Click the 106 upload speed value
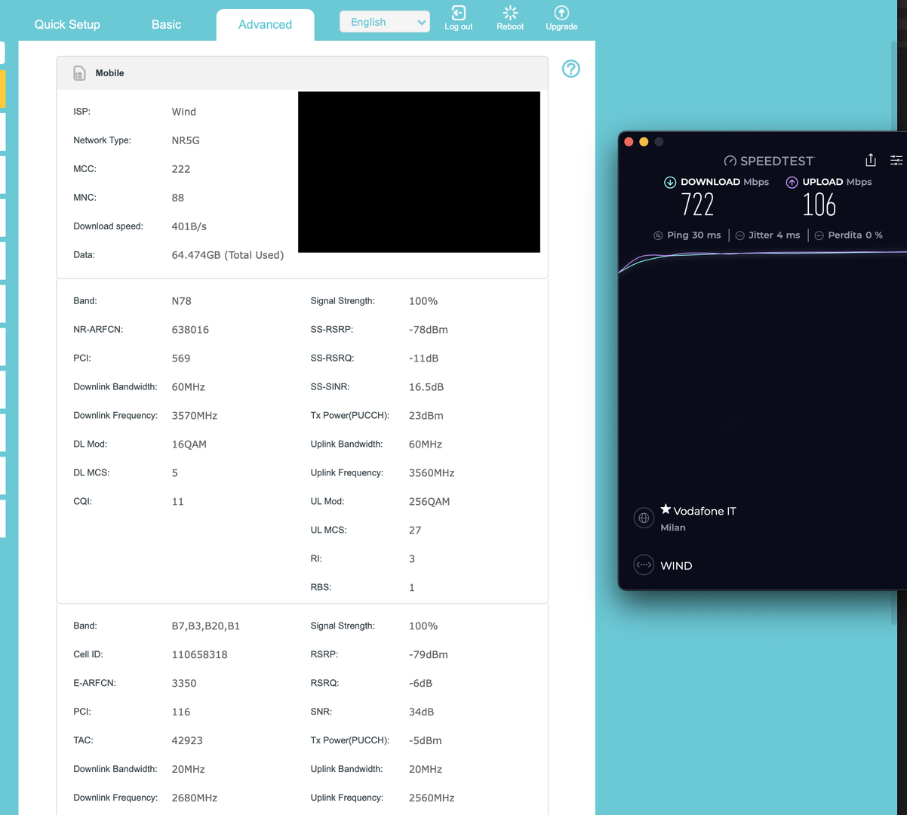Screen dimensions: 907x815 point(819,205)
